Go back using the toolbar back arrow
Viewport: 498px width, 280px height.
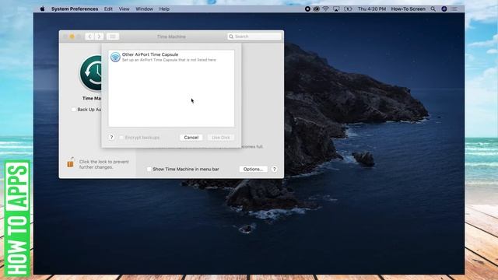[x=89, y=37]
